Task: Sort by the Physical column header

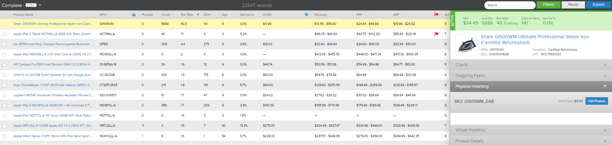Action: point(147,15)
